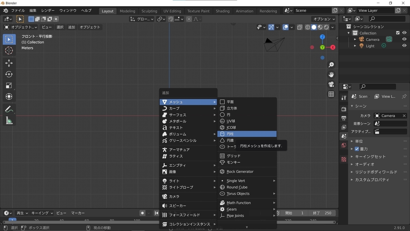Viewport: 410px width, 231px height.
Task: Toggle visibility of Collection eye icon
Action: point(405,33)
